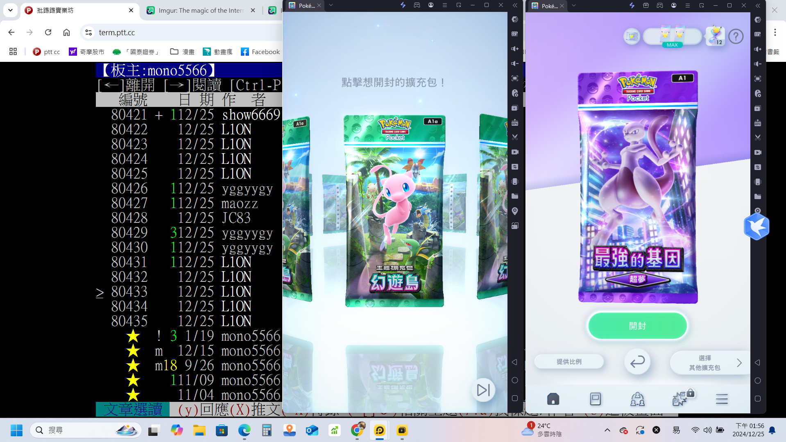Image resolution: width=786 pixels, height=442 pixels.
Task: Tap the 提供比例 button
Action: click(569, 362)
